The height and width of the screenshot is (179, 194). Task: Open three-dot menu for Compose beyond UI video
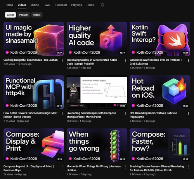(x=62, y=167)
